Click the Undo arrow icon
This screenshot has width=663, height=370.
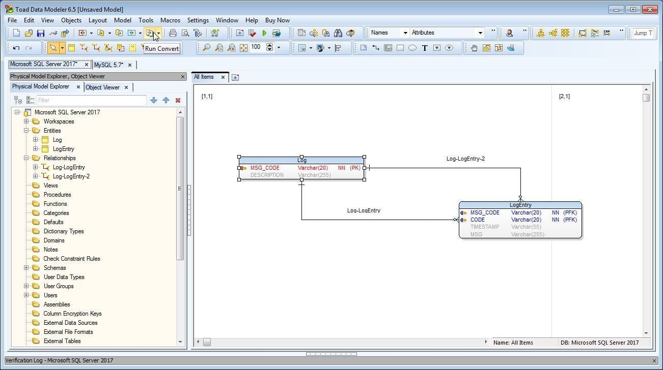[x=16, y=48]
